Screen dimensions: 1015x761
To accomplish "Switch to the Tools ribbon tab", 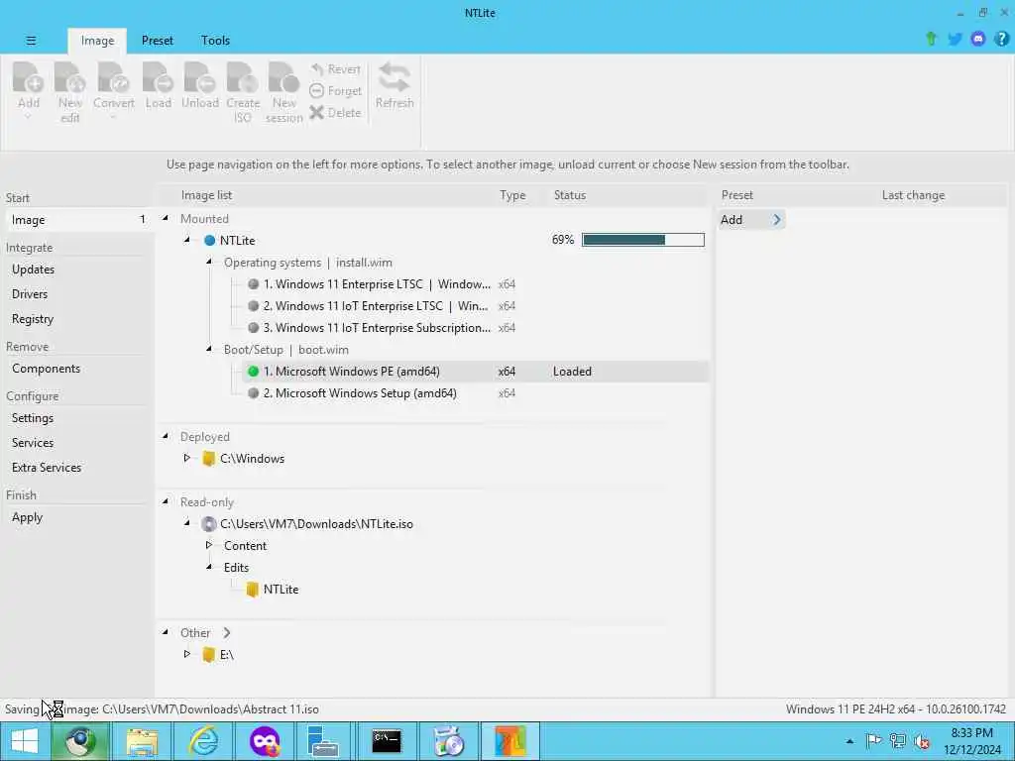I will click(215, 41).
